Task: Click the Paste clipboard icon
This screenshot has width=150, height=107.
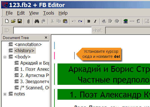Action: coord(65,21)
